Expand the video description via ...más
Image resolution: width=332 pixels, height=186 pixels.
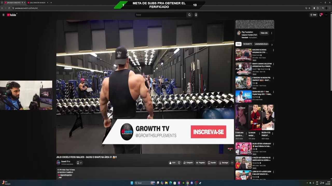60,177
